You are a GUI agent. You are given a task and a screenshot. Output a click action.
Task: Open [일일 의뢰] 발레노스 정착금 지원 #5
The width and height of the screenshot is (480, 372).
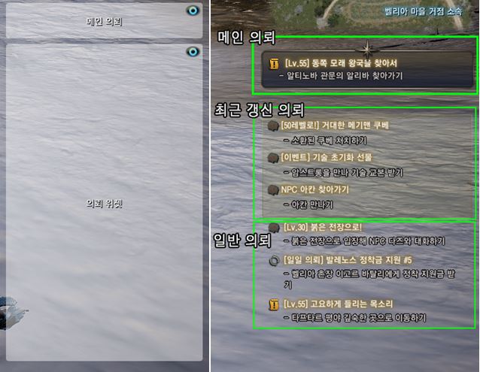[x=348, y=260]
